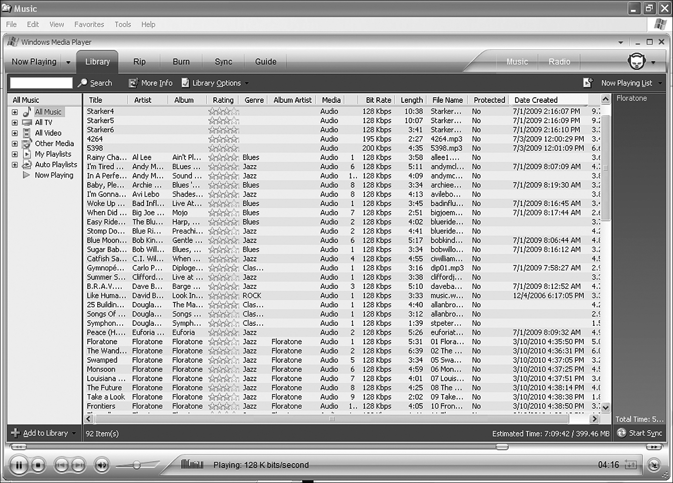Click the Search button label
Image resolution: width=673 pixels, height=483 pixels.
tap(101, 83)
